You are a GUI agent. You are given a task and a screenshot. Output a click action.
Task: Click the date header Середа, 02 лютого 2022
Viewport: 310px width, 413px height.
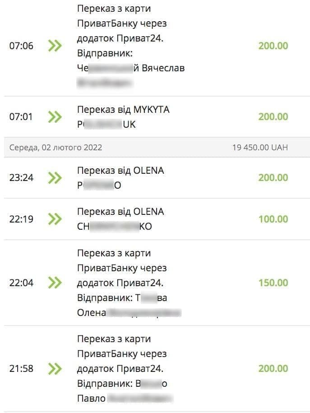coord(56,148)
